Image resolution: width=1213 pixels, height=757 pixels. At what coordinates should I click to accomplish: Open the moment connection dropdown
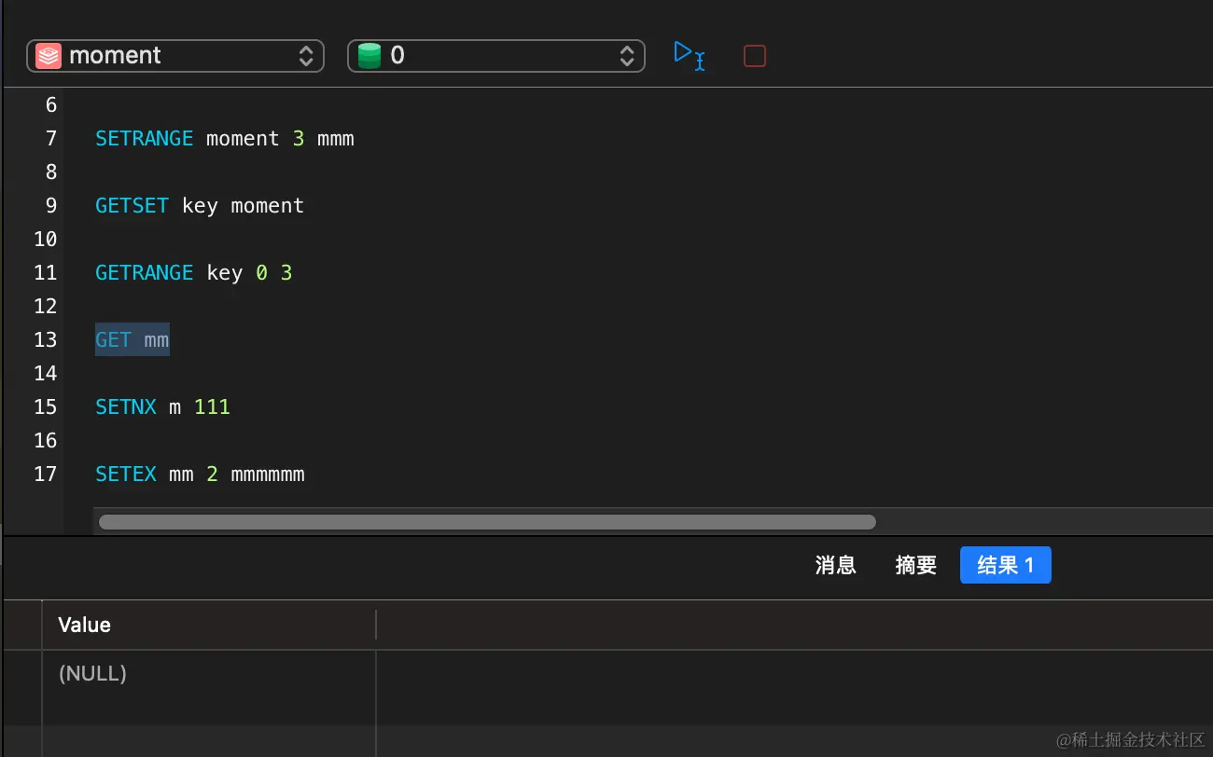(x=175, y=56)
